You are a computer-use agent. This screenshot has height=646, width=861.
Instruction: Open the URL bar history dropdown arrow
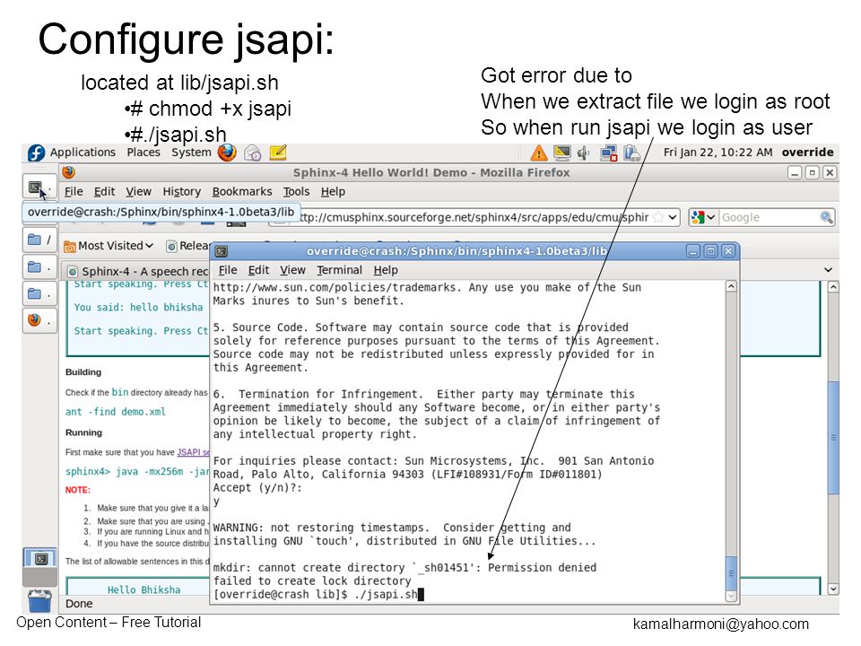(672, 217)
